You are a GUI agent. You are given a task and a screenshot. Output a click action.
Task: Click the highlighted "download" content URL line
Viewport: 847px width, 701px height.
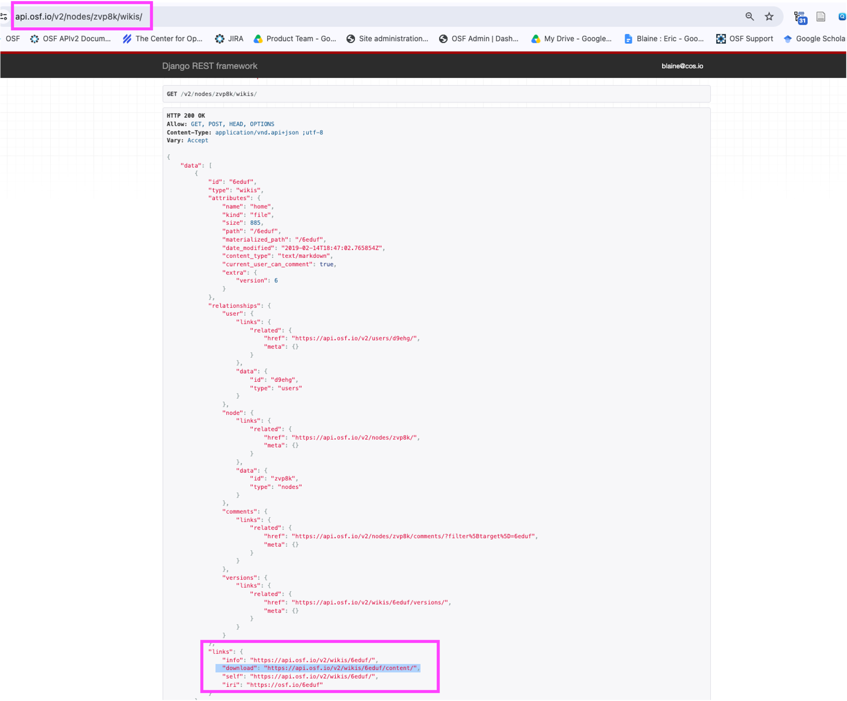(x=318, y=668)
